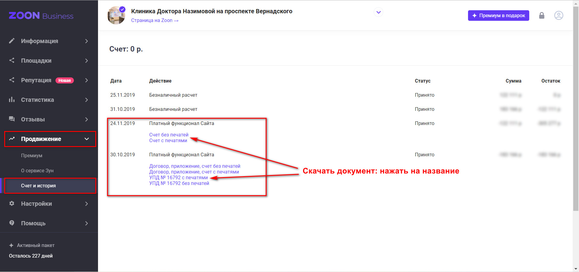Click the Остаток column header
Image resolution: width=579 pixels, height=272 pixels.
click(x=551, y=81)
